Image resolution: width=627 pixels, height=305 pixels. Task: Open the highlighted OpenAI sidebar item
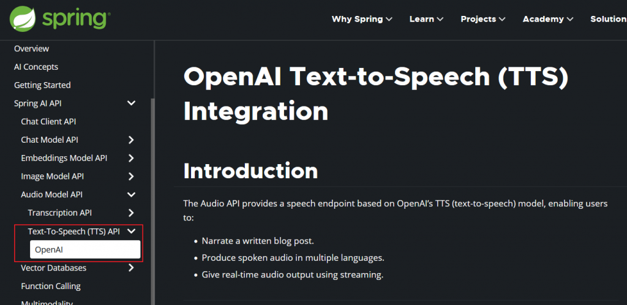pos(85,249)
